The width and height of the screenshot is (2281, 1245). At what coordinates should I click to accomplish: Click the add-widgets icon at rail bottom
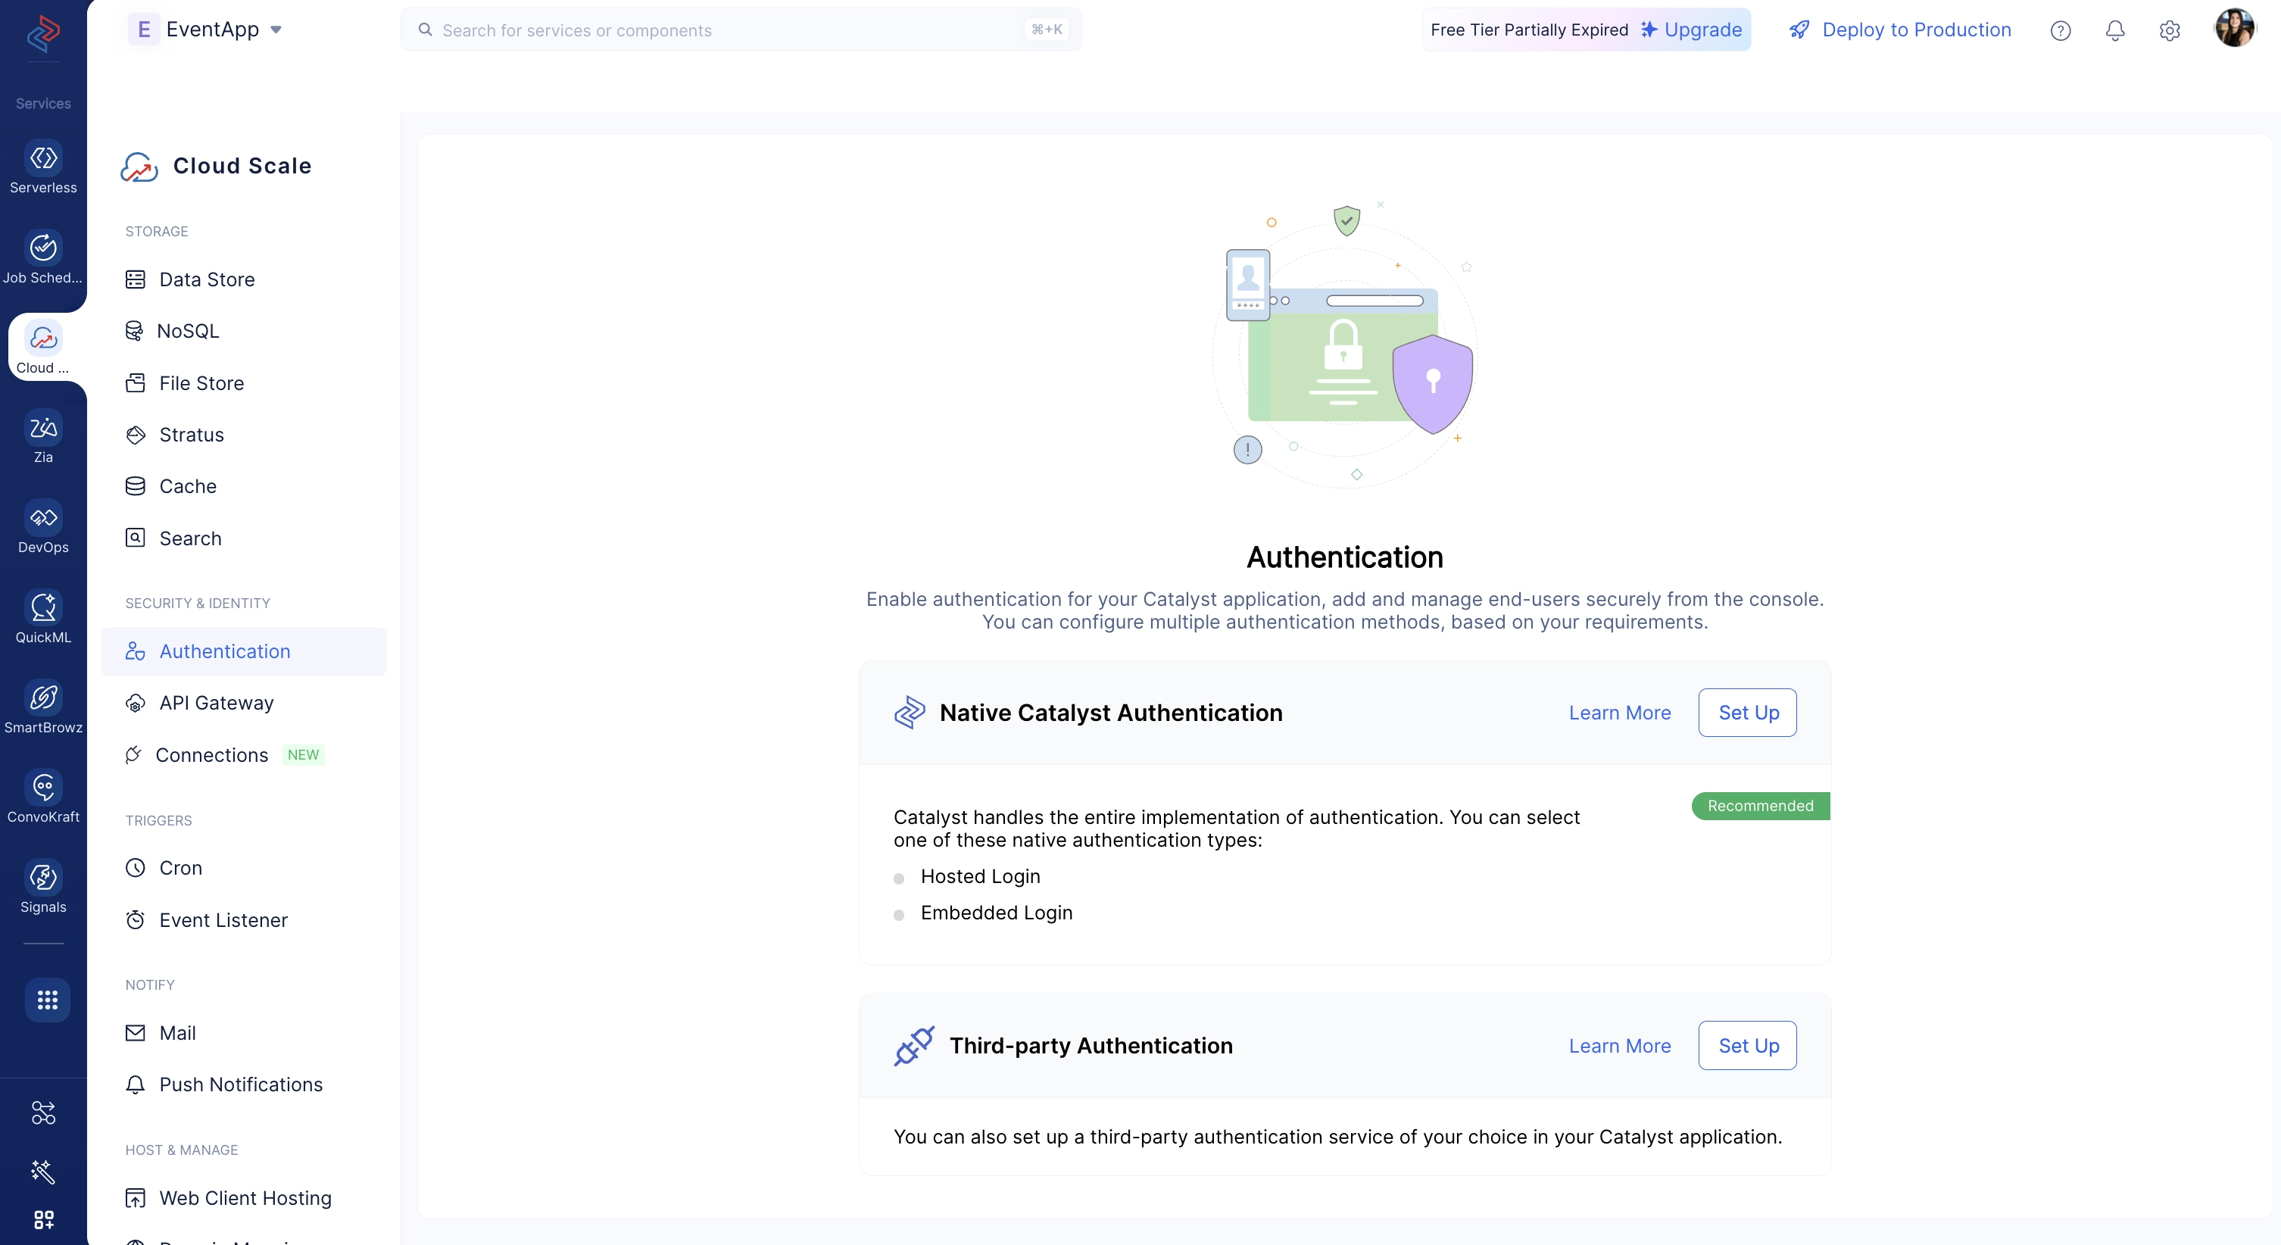[43, 1219]
